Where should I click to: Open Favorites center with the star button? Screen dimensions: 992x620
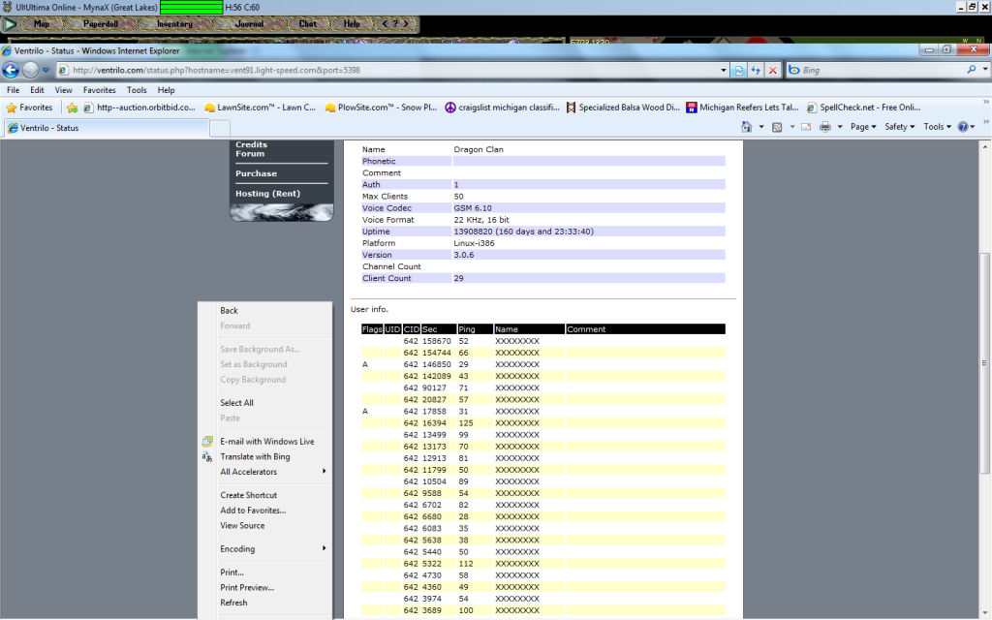pyautogui.click(x=30, y=108)
